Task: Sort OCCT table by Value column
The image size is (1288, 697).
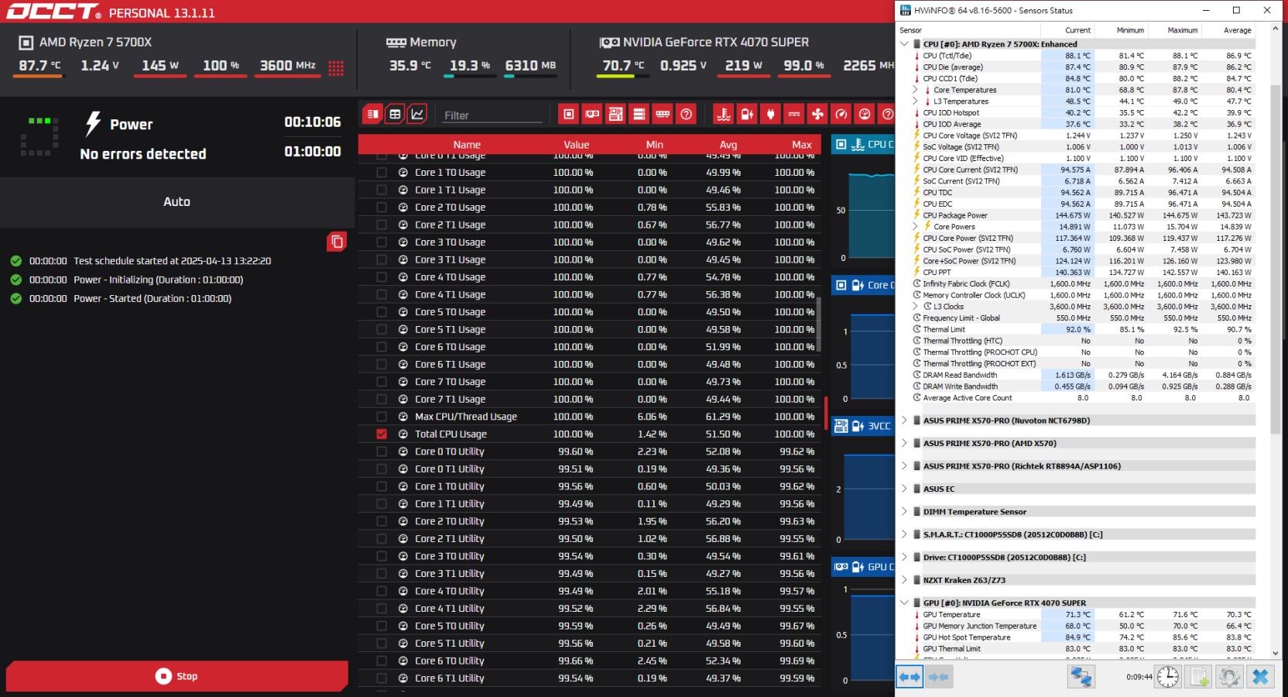Action: click(x=576, y=145)
